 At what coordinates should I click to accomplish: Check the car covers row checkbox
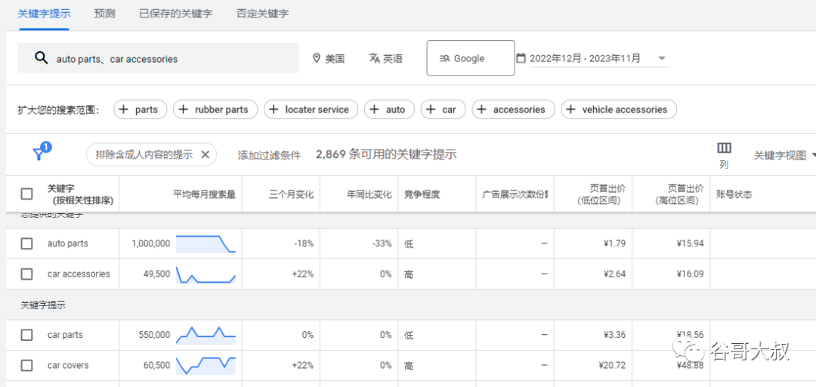(26, 366)
